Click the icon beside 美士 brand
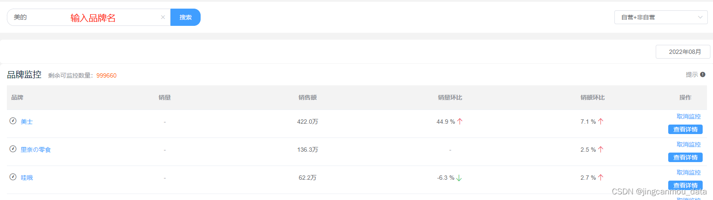 pyautogui.click(x=13, y=121)
